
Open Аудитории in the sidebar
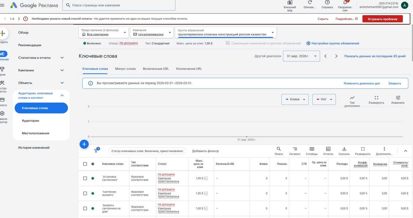click(30, 121)
